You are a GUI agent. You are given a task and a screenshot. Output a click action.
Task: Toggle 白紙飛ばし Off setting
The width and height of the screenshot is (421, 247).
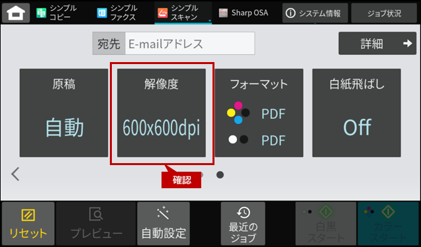coord(357,113)
